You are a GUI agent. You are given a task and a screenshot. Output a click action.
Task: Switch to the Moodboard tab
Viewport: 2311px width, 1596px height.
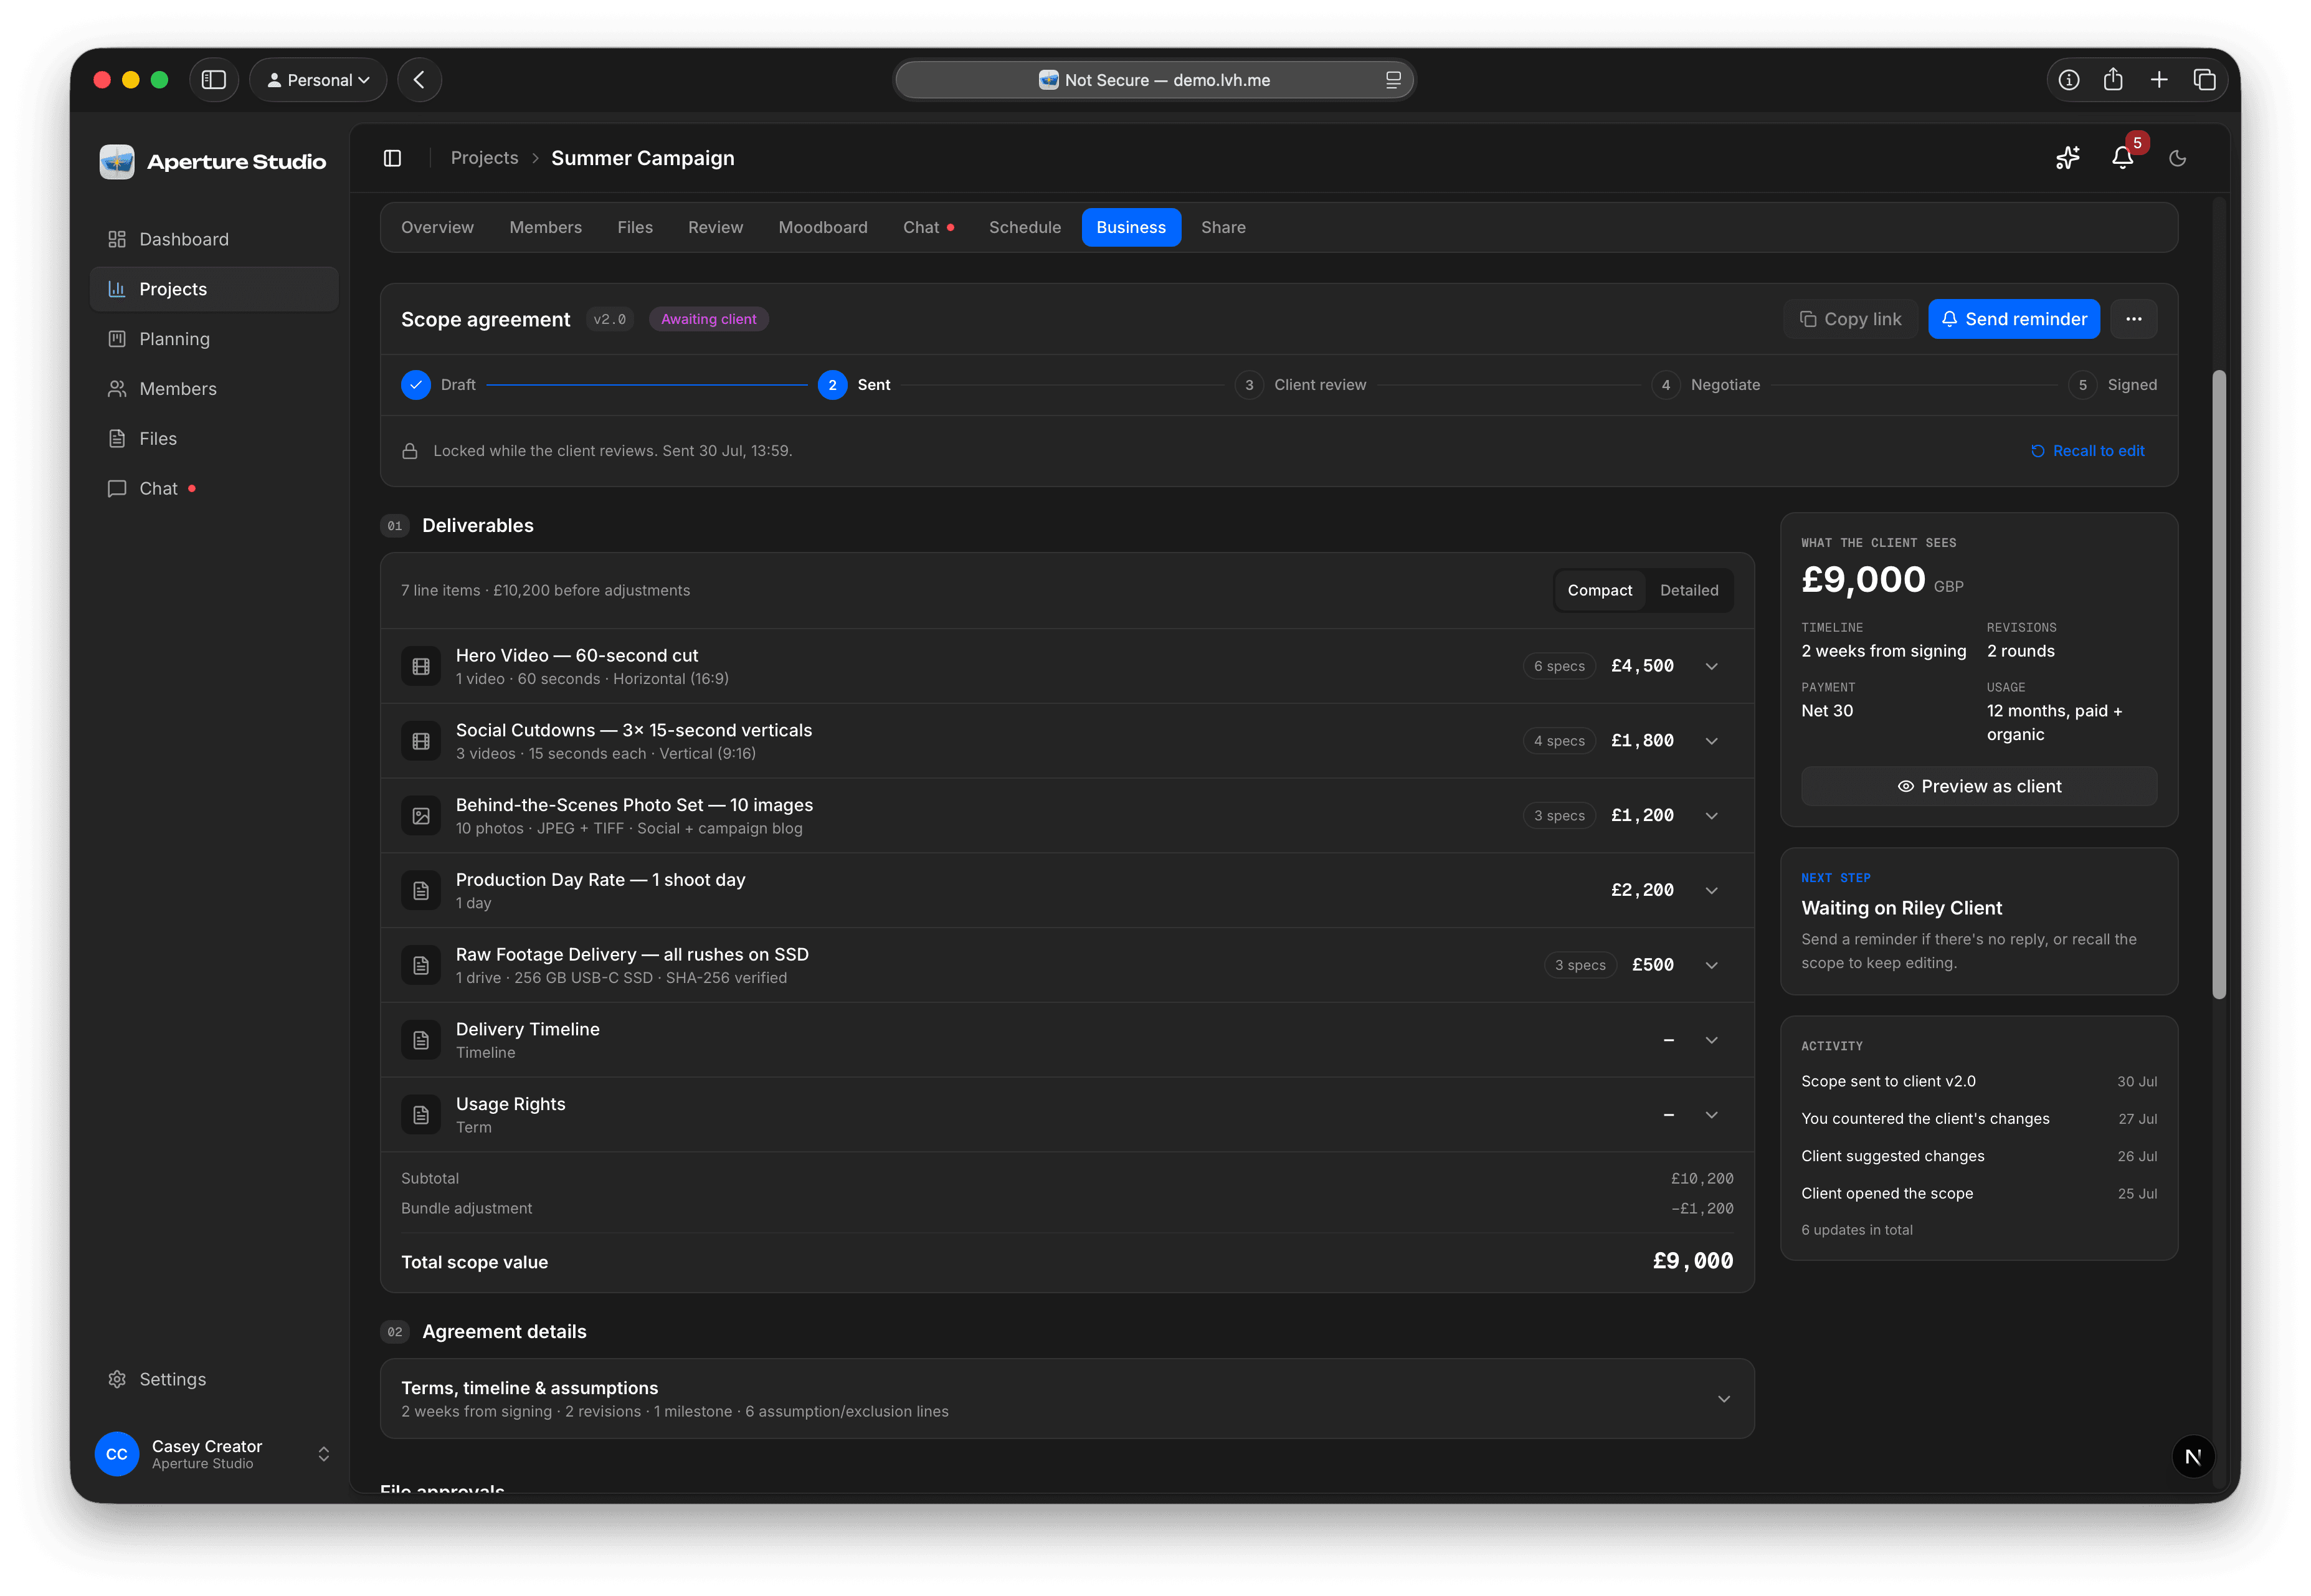(x=823, y=228)
